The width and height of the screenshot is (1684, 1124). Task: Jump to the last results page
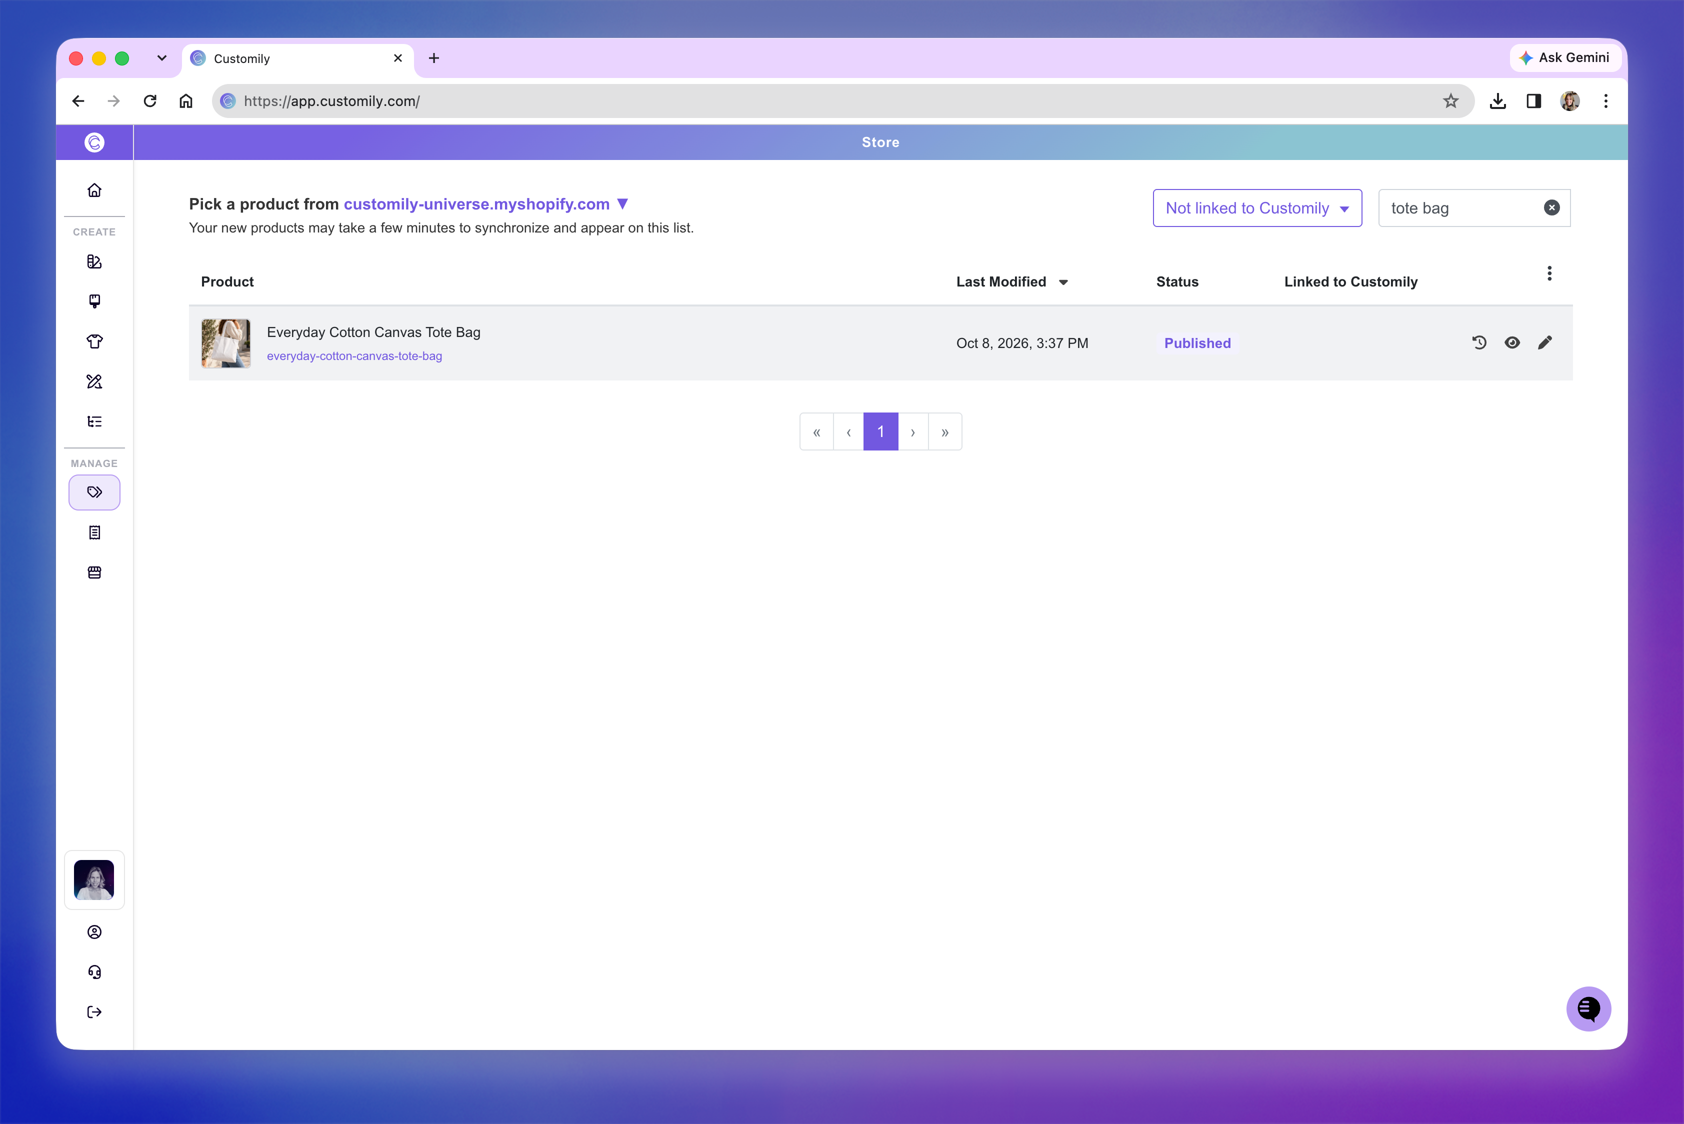click(x=945, y=431)
